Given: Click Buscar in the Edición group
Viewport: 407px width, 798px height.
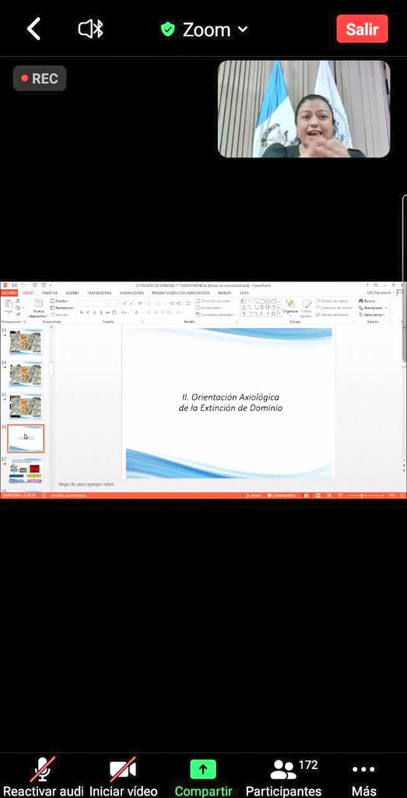Looking at the screenshot, I should point(367,301).
